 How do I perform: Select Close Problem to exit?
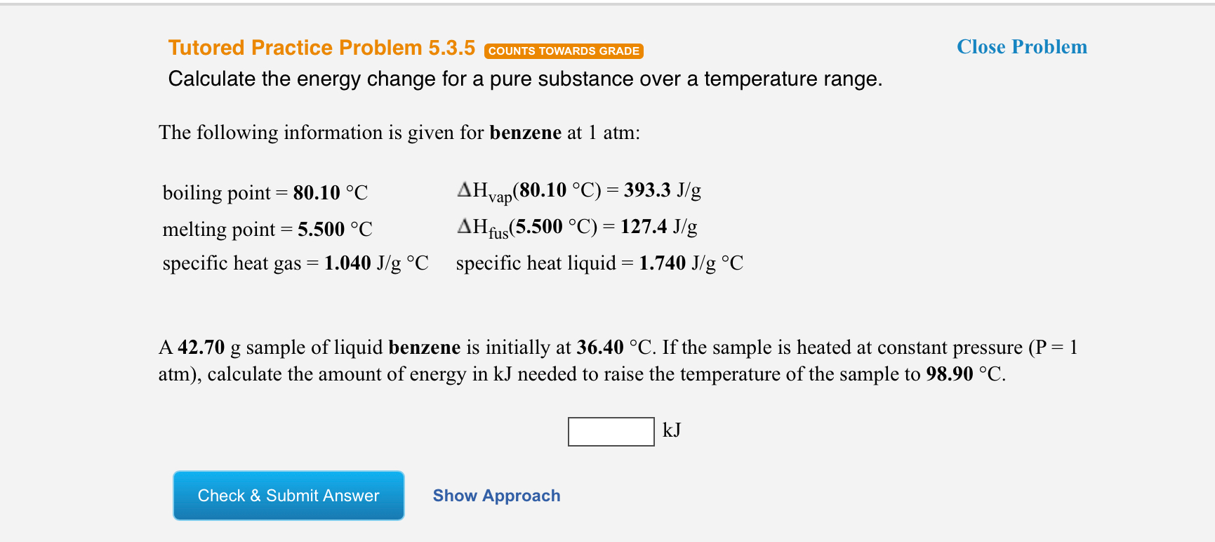[x=1022, y=47]
